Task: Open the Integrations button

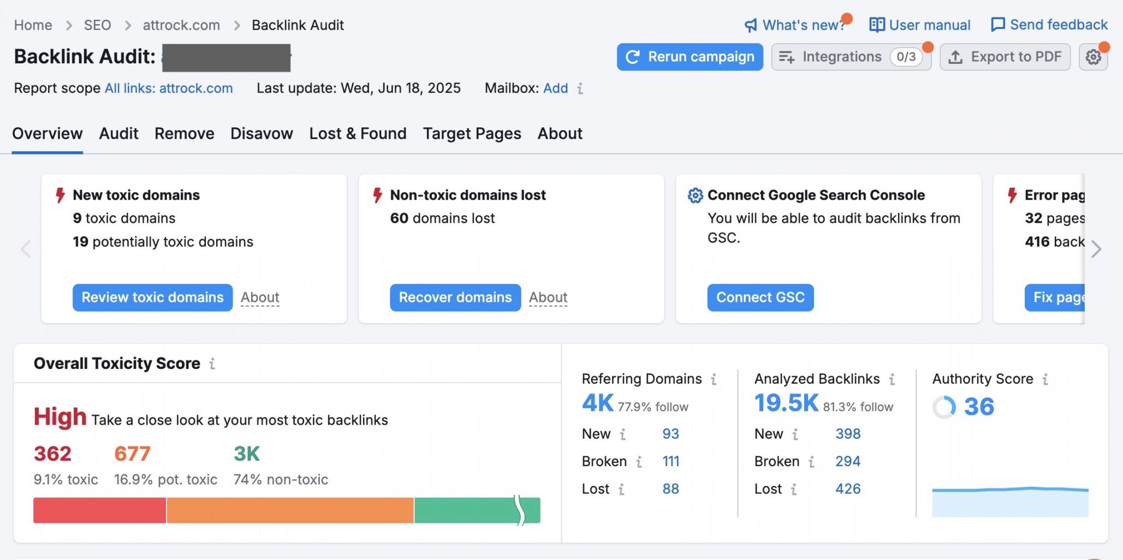Action: tap(851, 57)
